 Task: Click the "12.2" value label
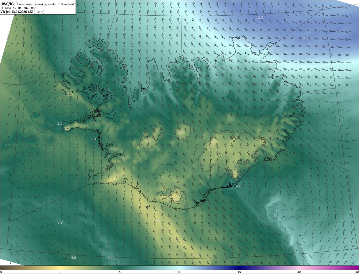point(305,39)
